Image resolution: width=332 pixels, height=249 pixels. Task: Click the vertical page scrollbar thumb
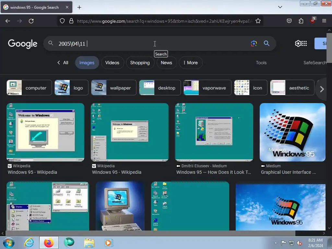(x=329, y=48)
